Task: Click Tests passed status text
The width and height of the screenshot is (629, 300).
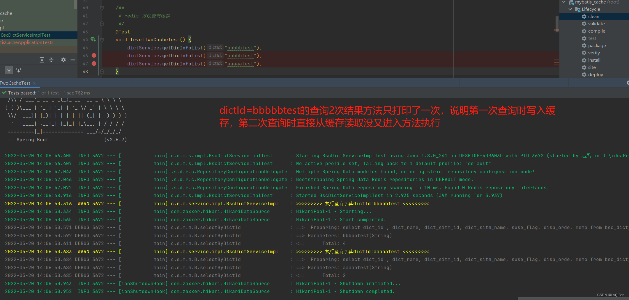Action: (49, 93)
